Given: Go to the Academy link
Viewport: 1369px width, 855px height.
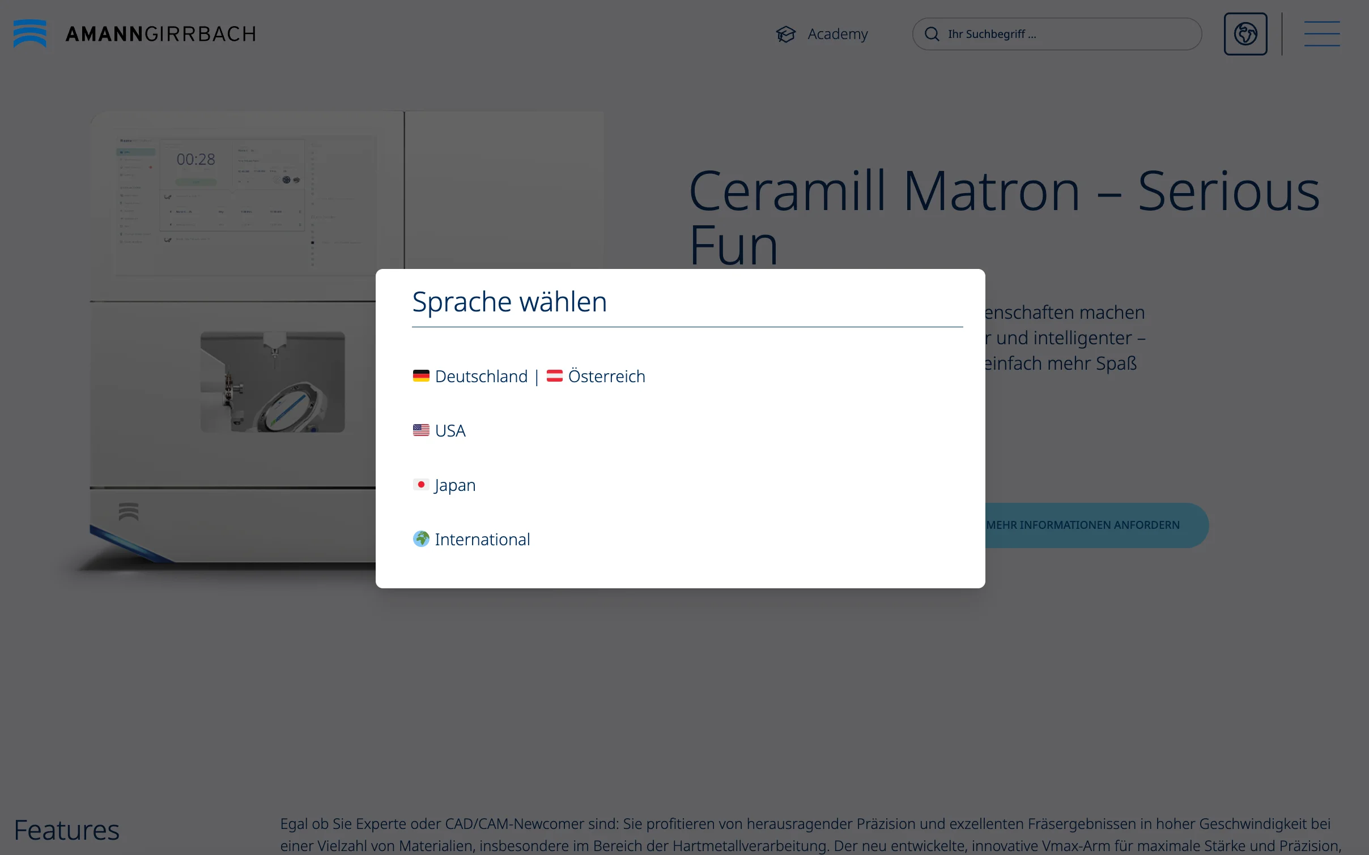Looking at the screenshot, I should pyautogui.click(x=837, y=34).
